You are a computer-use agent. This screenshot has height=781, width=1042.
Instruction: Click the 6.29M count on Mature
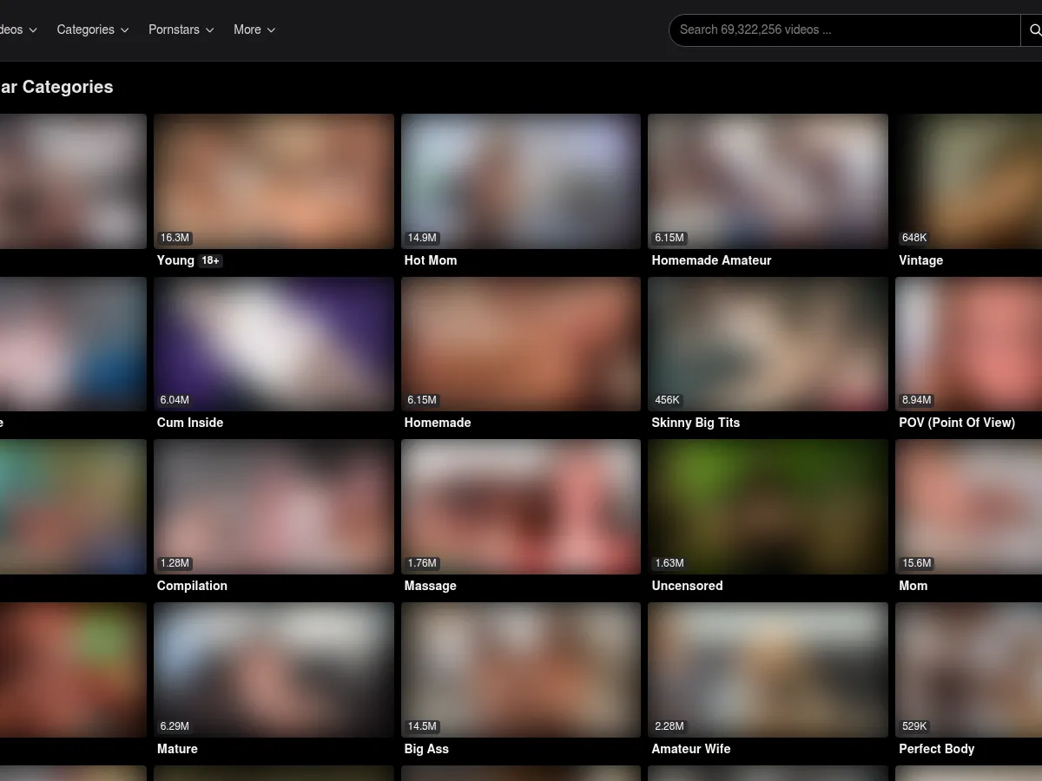[175, 726]
